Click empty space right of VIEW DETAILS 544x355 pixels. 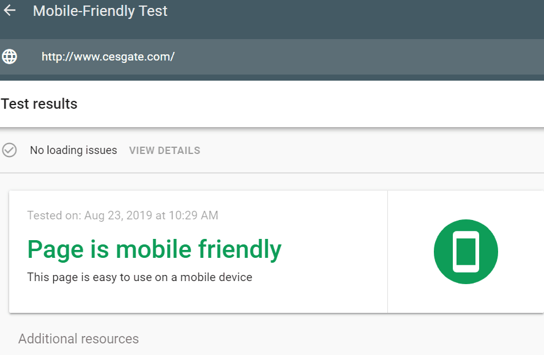pos(371,150)
